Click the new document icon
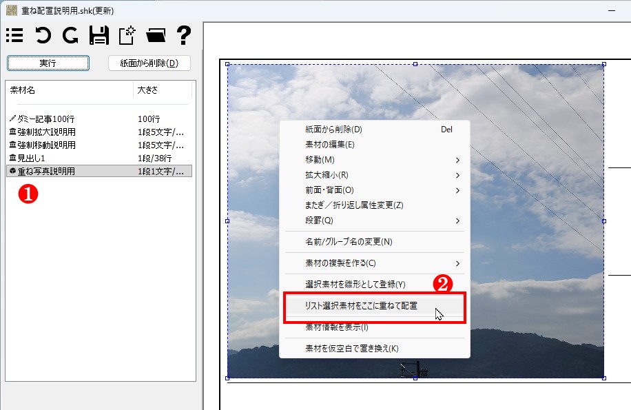631x410 pixels. click(x=127, y=35)
